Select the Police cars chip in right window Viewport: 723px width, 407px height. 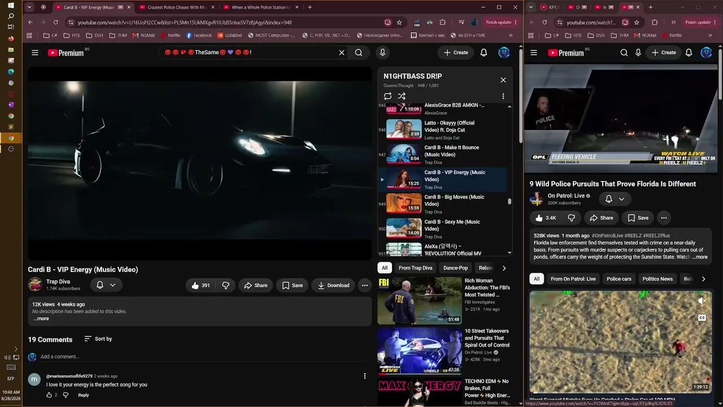click(x=619, y=279)
